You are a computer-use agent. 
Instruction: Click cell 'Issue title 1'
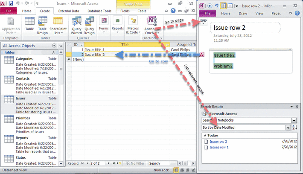(127, 49)
